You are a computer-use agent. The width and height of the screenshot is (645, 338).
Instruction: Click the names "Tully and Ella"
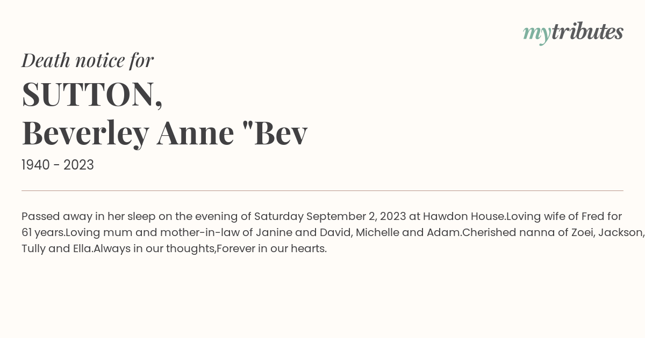click(56, 248)
